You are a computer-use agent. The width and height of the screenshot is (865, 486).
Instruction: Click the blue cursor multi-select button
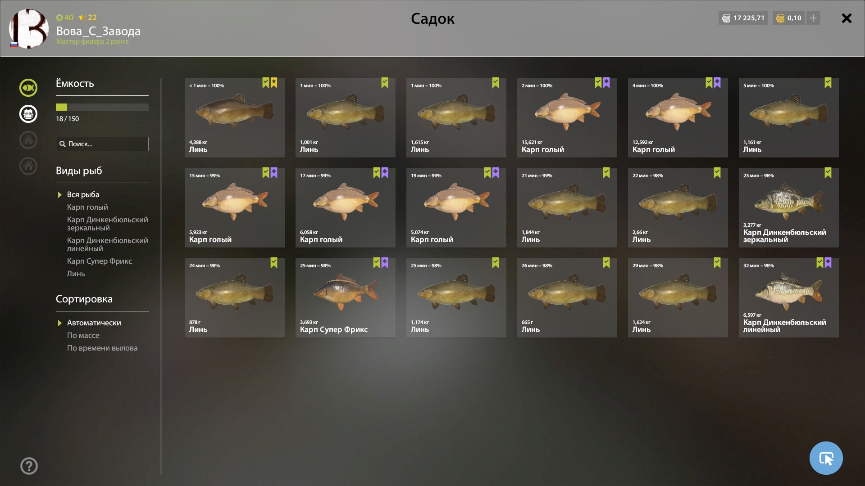(x=826, y=458)
